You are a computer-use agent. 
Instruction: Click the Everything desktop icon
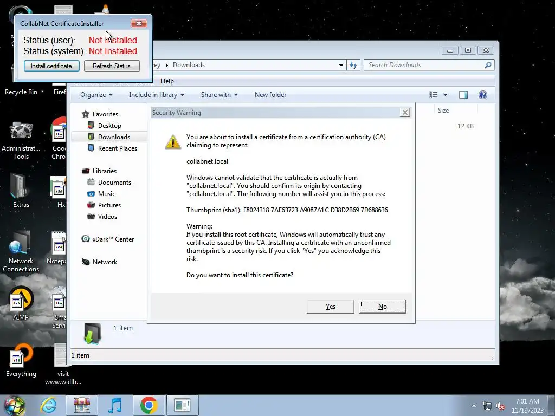(x=21, y=360)
